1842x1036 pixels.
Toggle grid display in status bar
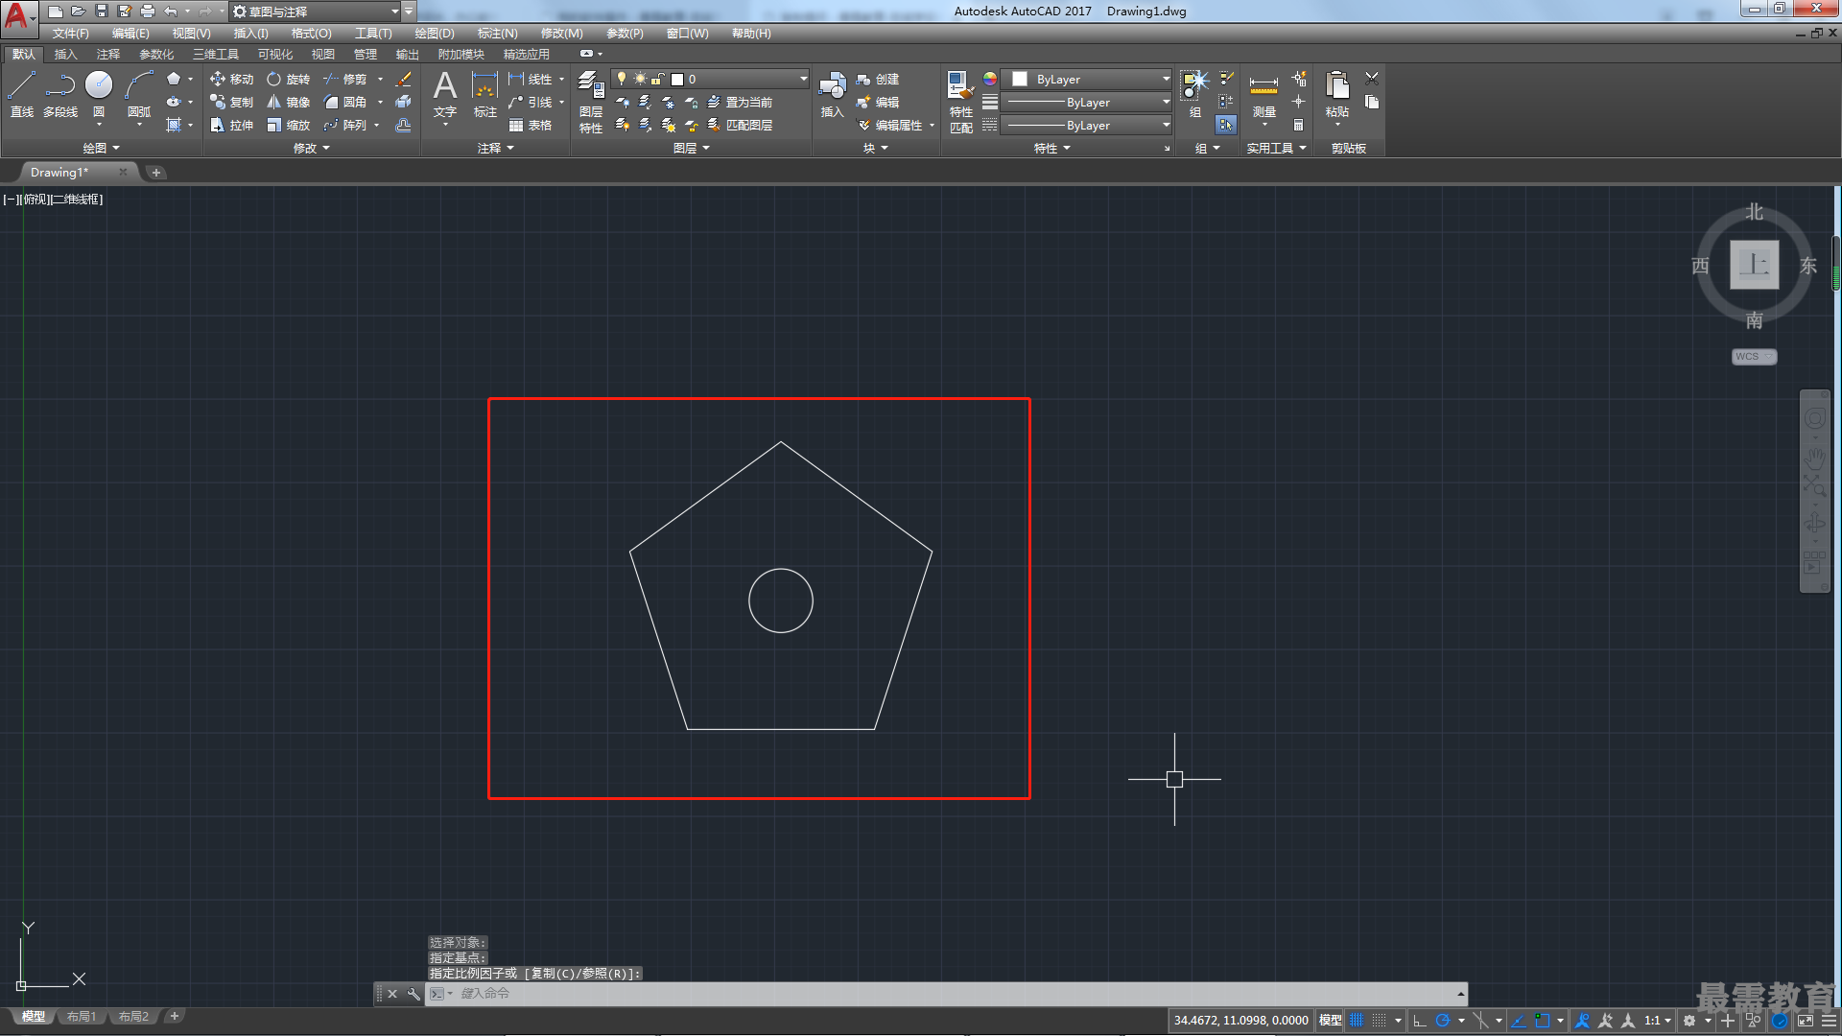pyautogui.click(x=1357, y=1021)
